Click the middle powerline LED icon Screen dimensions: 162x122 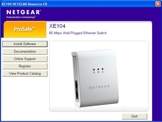point(98,72)
